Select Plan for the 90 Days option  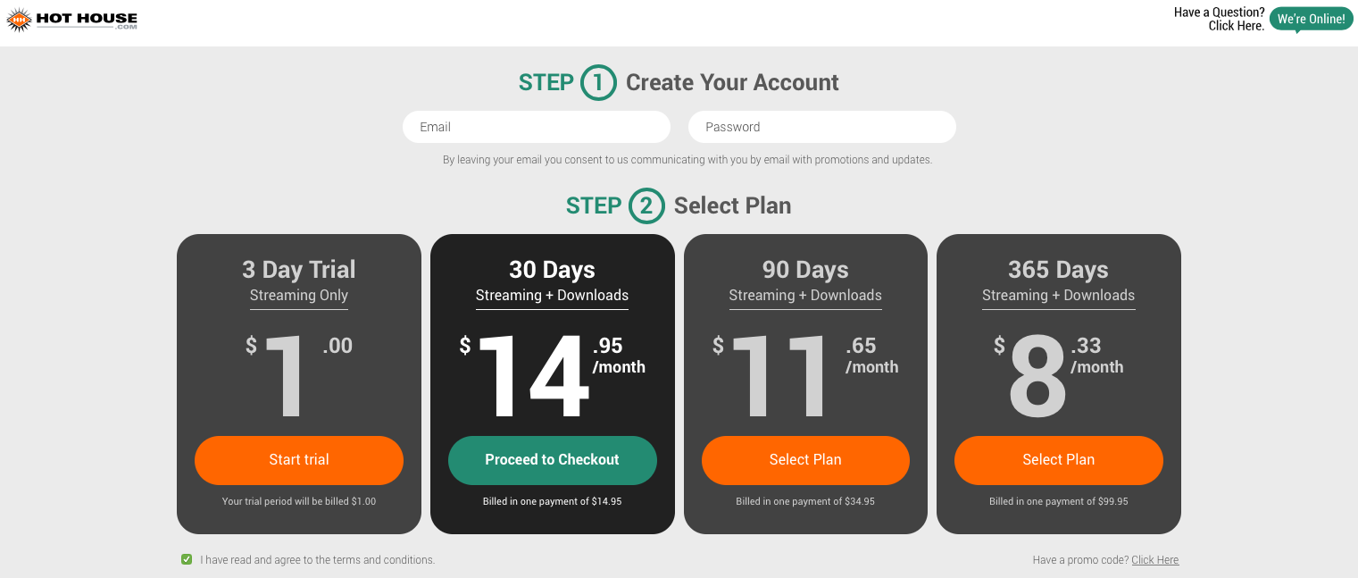click(x=805, y=460)
